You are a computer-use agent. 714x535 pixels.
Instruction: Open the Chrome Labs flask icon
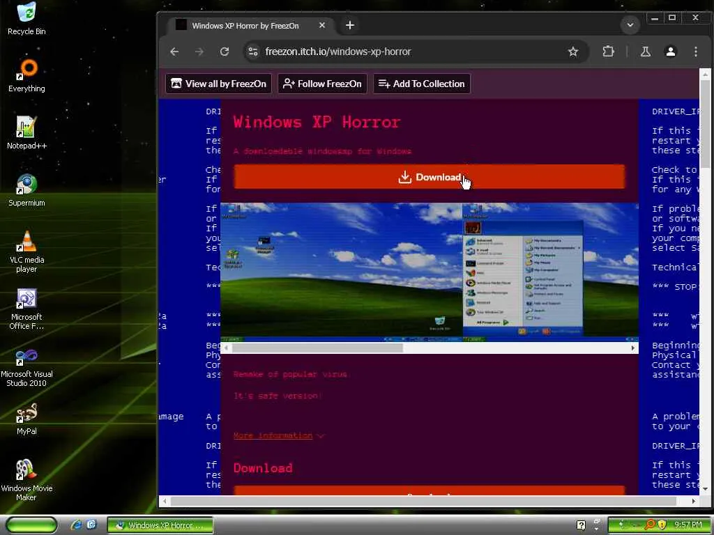(x=645, y=52)
